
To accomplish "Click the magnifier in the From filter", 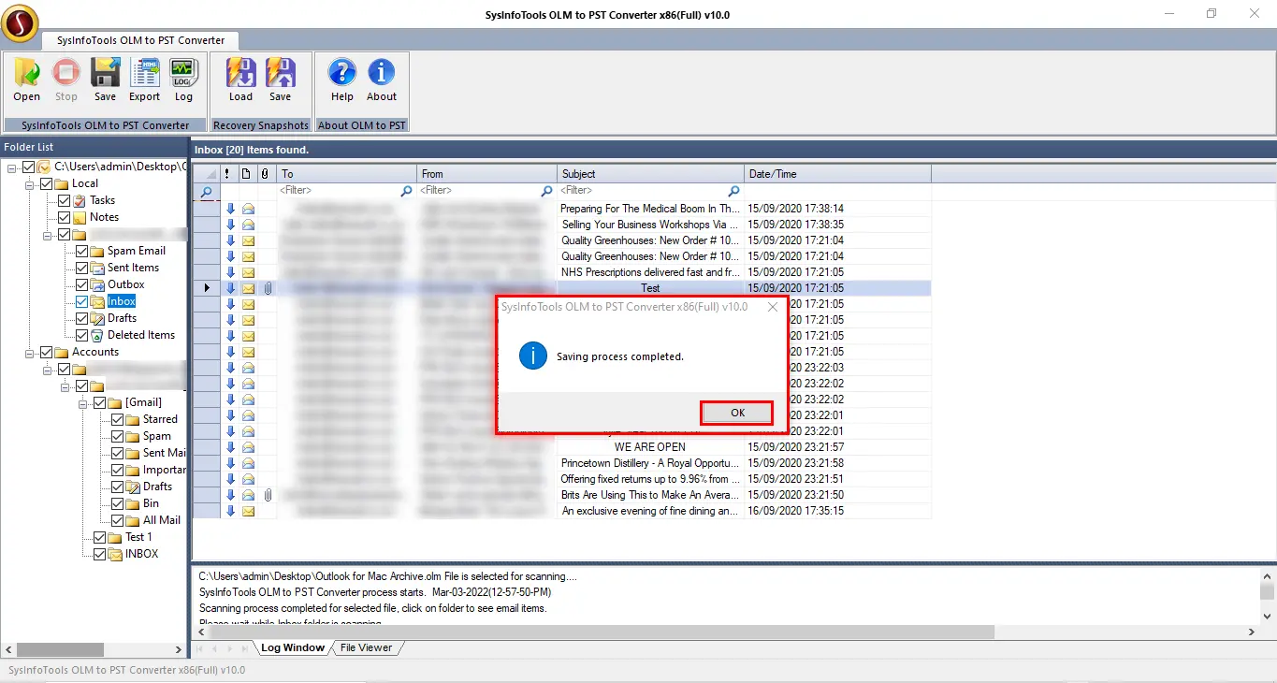I will [546, 191].
